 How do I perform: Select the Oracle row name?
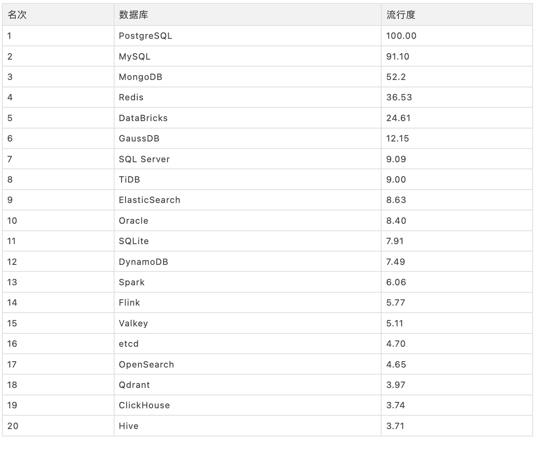pyautogui.click(x=134, y=221)
